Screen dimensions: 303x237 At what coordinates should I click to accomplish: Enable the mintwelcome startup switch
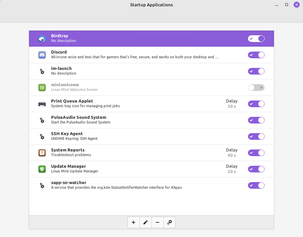tap(256, 88)
